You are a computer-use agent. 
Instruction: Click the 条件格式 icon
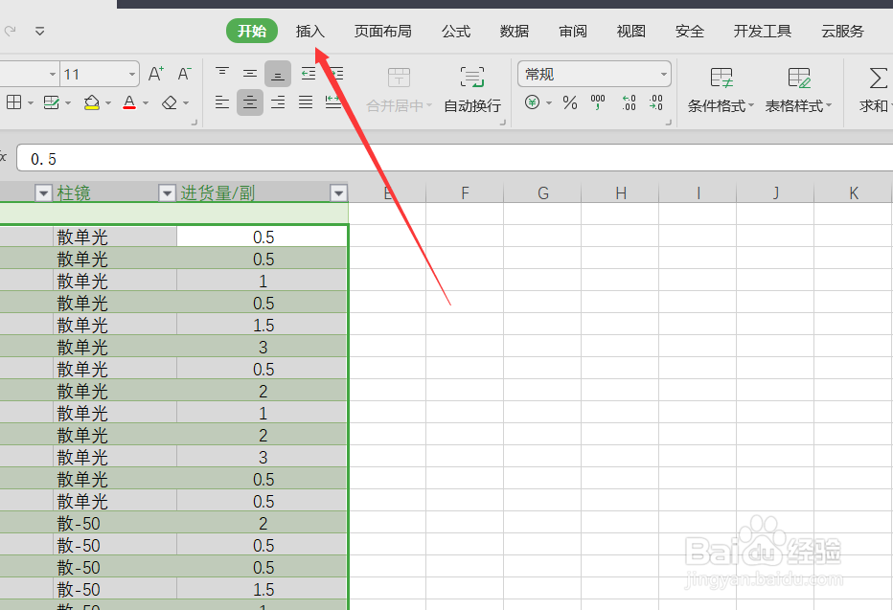(721, 78)
